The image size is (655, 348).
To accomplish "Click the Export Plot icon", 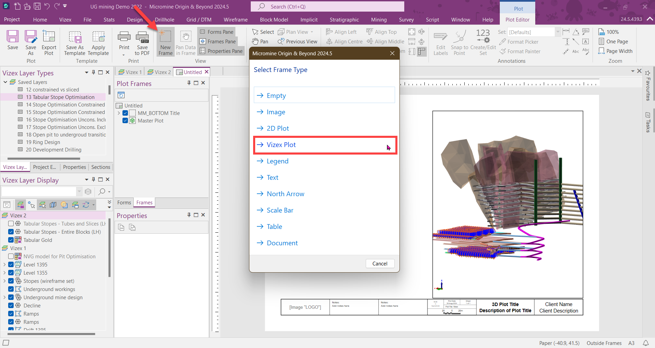I will (49, 41).
